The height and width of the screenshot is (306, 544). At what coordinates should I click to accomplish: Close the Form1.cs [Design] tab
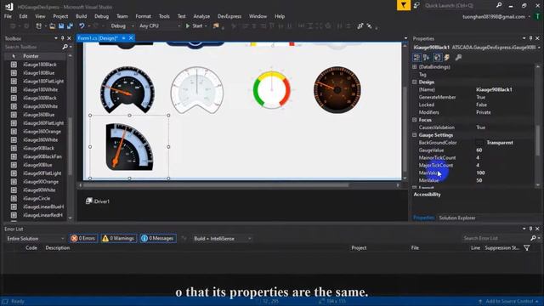pyautogui.click(x=131, y=38)
